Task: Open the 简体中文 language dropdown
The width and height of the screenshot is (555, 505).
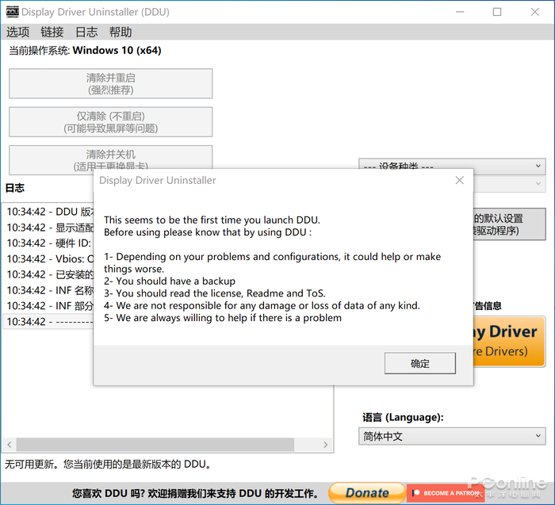Action: point(452,436)
